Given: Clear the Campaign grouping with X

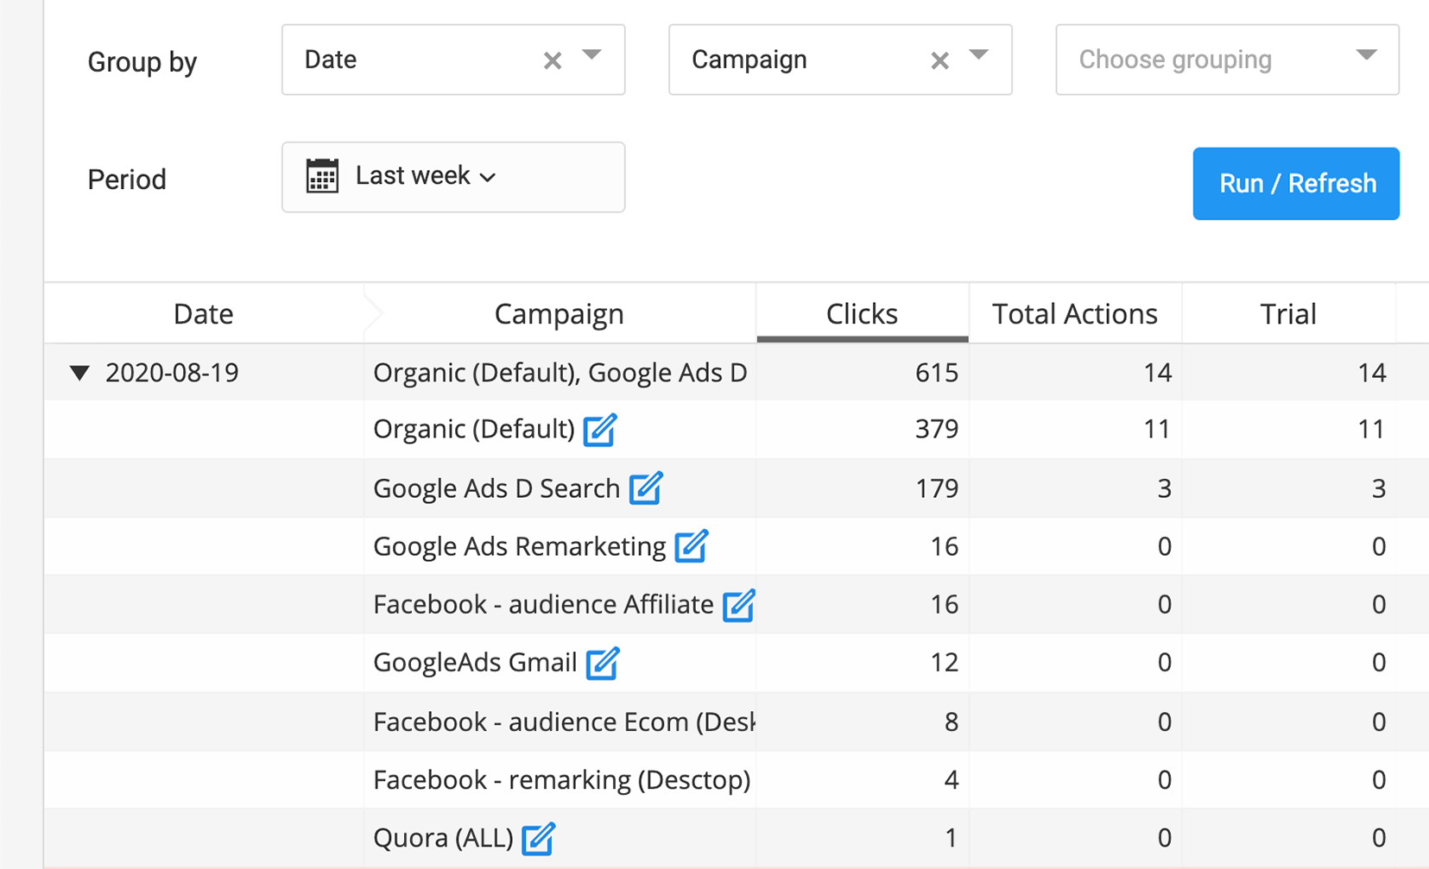Looking at the screenshot, I should pyautogui.click(x=939, y=60).
